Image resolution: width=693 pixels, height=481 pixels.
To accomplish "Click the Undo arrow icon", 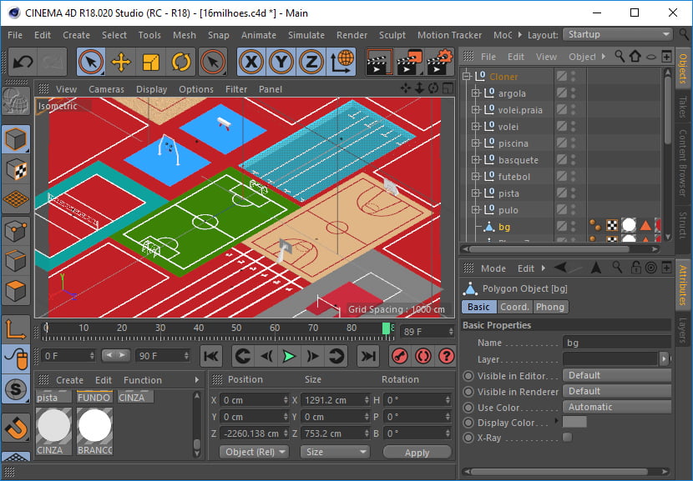I will [23, 62].
